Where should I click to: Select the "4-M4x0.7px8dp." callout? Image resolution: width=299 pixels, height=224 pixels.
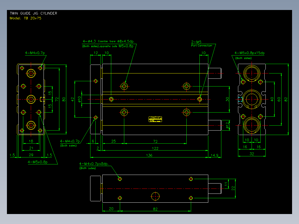(94, 164)
